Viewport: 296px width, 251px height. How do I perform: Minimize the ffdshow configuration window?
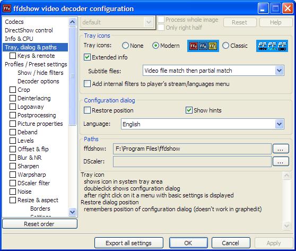(x=263, y=8)
